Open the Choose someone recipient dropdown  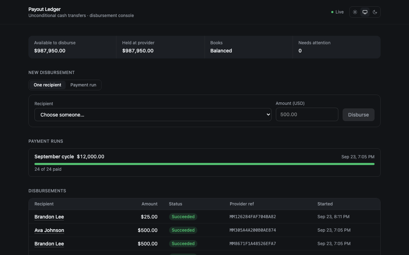[x=153, y=115]
